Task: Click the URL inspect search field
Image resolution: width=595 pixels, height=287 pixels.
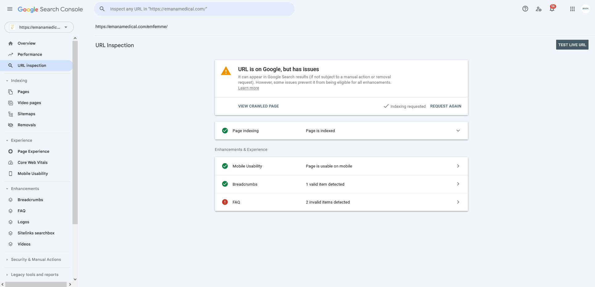Action: [x=194, y=9]
